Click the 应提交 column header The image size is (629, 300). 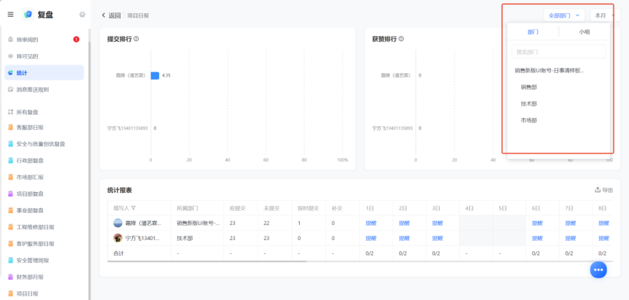(x=237, y=208)
